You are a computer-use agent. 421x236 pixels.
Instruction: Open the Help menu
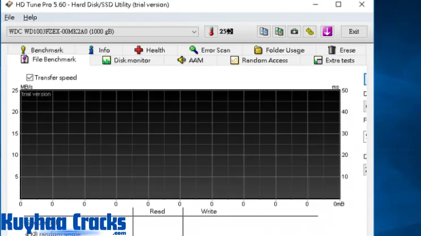click(x=30, y=18)
